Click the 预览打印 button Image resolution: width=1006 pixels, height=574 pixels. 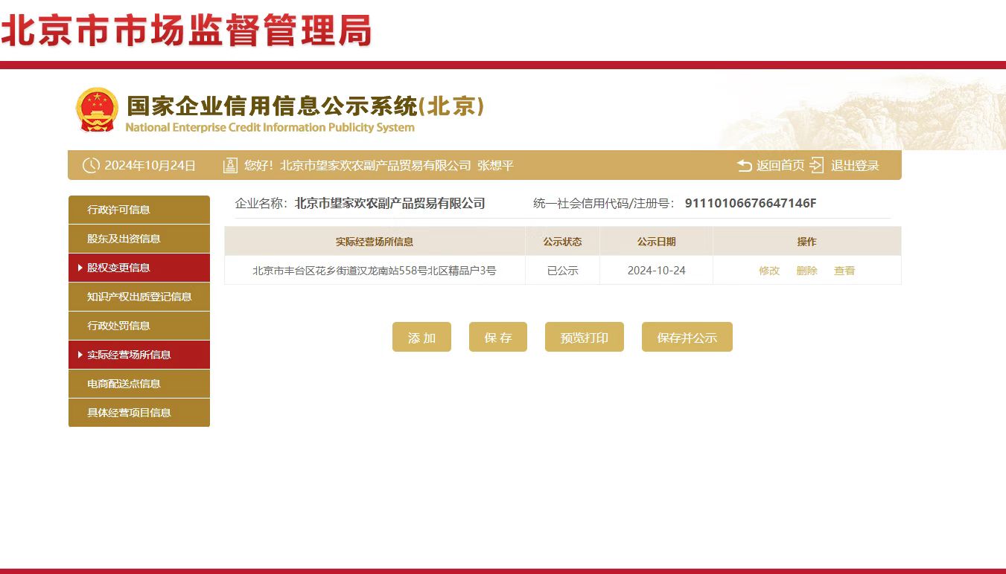[x=585, y=338]
